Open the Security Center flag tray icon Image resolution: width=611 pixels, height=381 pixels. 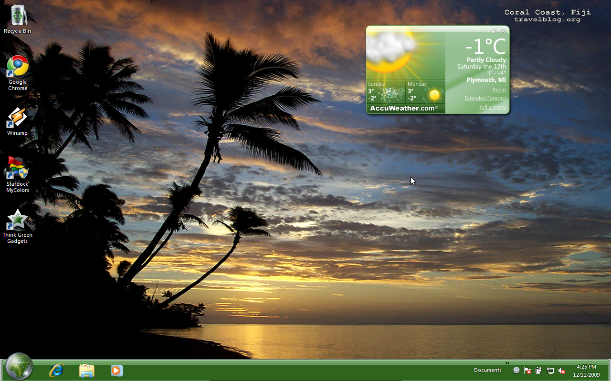tap(527, 370)
